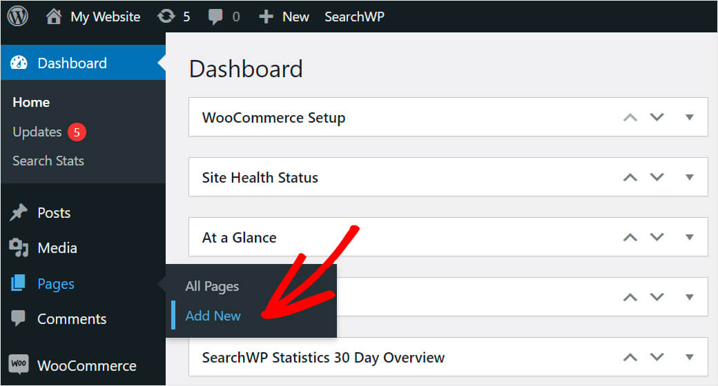Click the plus icon next to New
718x386 pixels.
pyautogui.click(x=266, y=17)
